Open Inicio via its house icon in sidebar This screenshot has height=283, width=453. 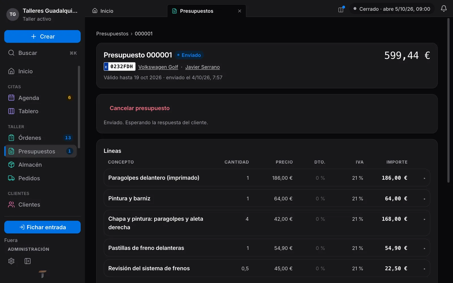click(11, 71)
